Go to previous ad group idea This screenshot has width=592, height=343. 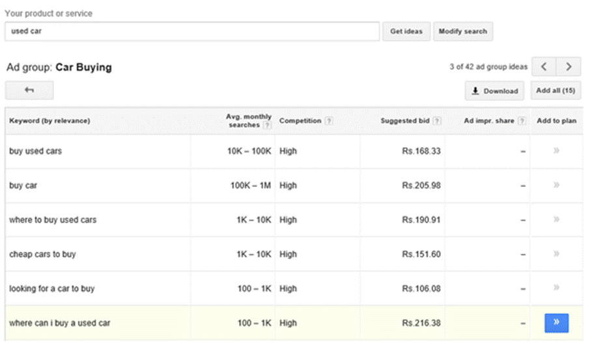point(544,67)
